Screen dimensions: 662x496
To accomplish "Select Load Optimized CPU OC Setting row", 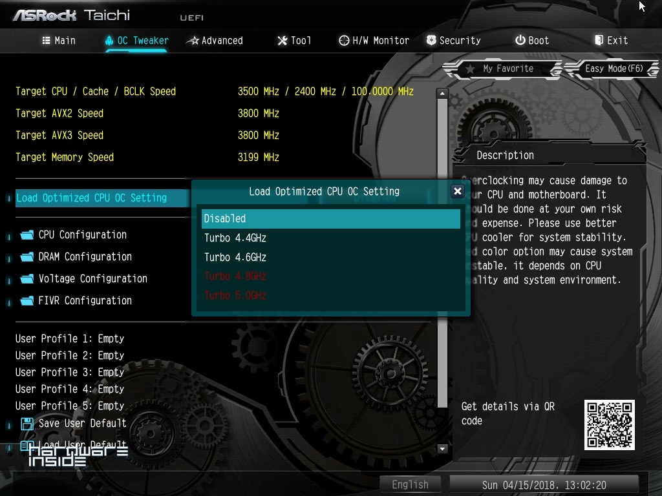I will point(103,198).
